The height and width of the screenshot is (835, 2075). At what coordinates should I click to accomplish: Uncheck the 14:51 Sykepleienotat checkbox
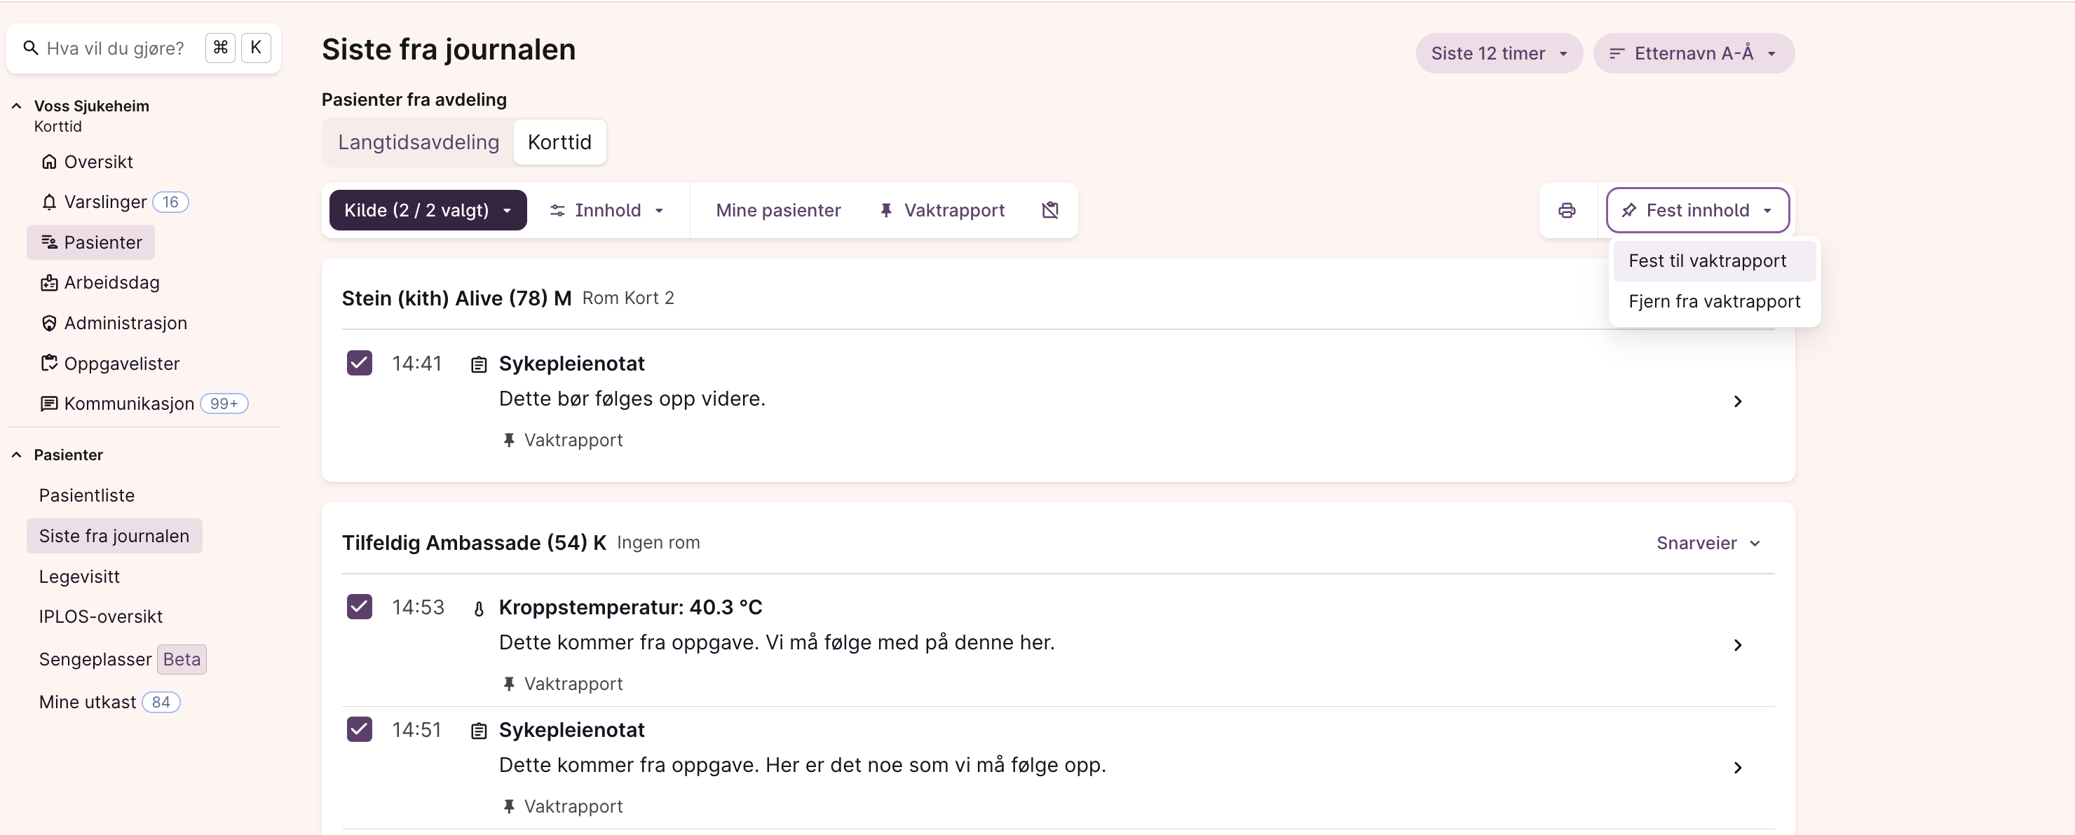359,729
